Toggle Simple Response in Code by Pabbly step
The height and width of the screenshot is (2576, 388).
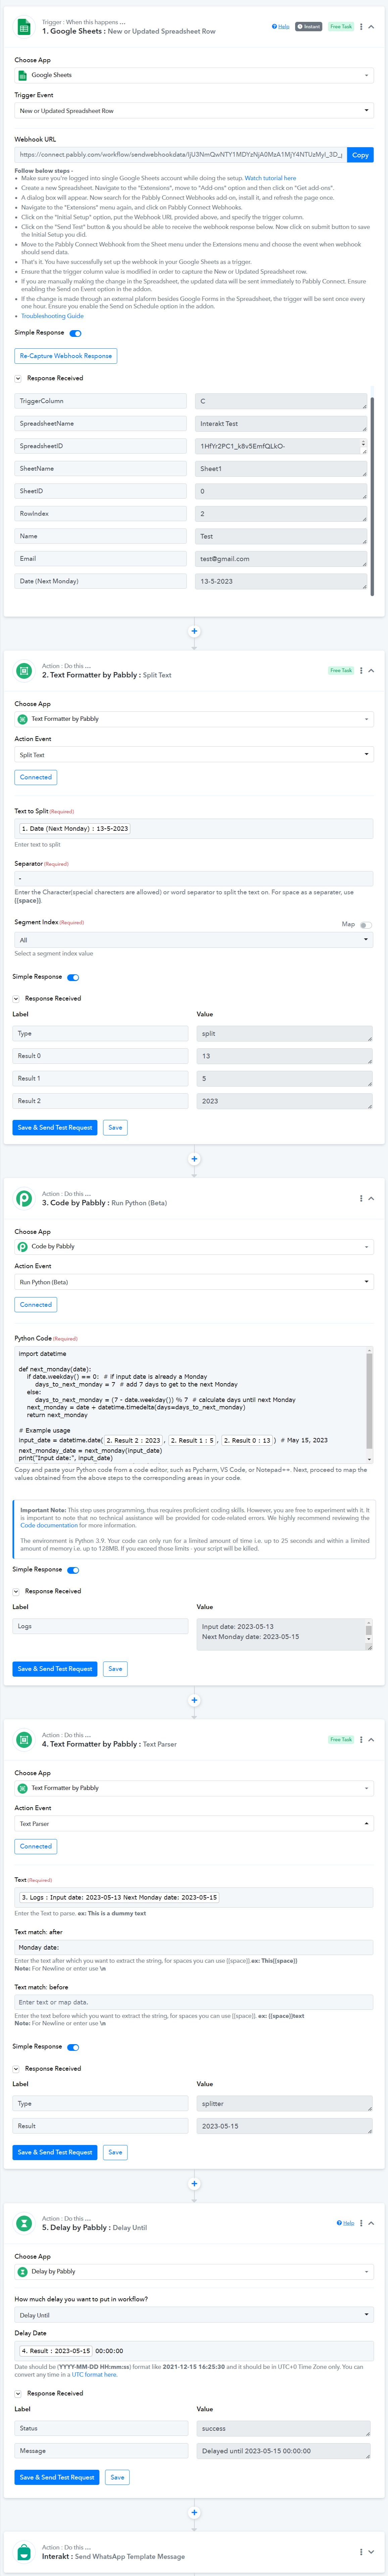tap(73, 1570)
